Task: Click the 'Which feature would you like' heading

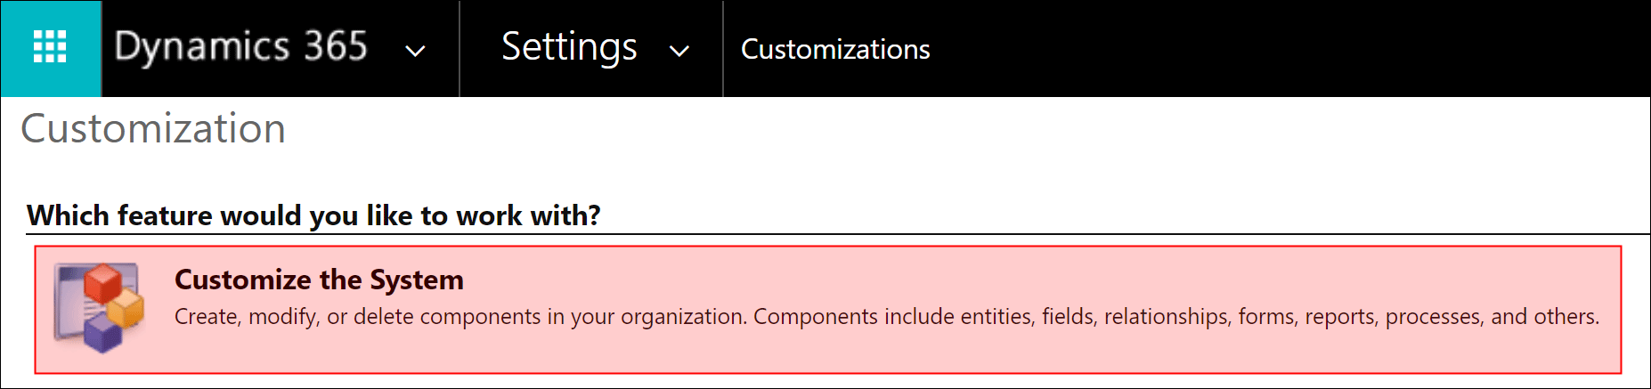Action: point(313,215)
